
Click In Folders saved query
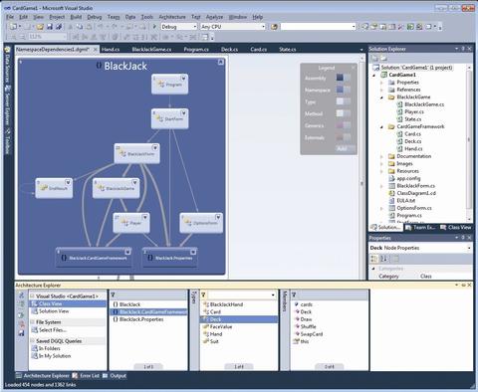coord(49,348)
